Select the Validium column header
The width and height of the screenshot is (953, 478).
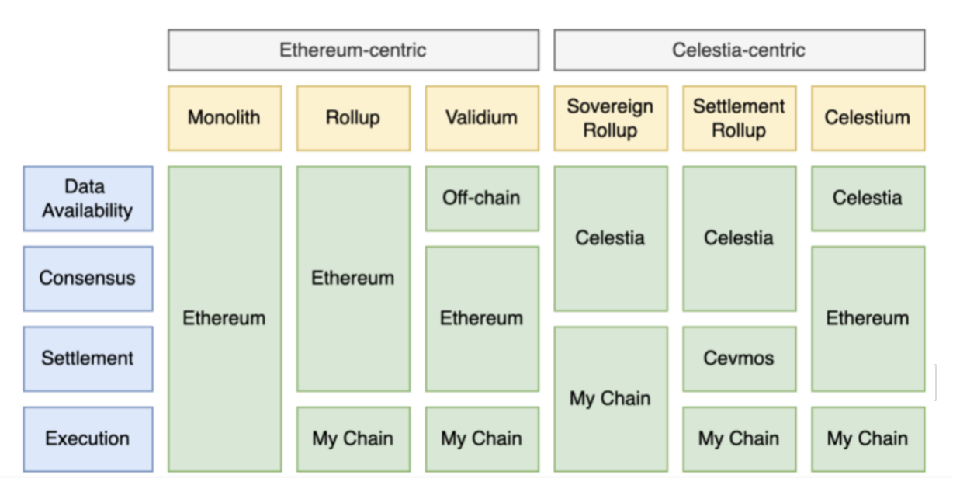click(x=482, y=118)
